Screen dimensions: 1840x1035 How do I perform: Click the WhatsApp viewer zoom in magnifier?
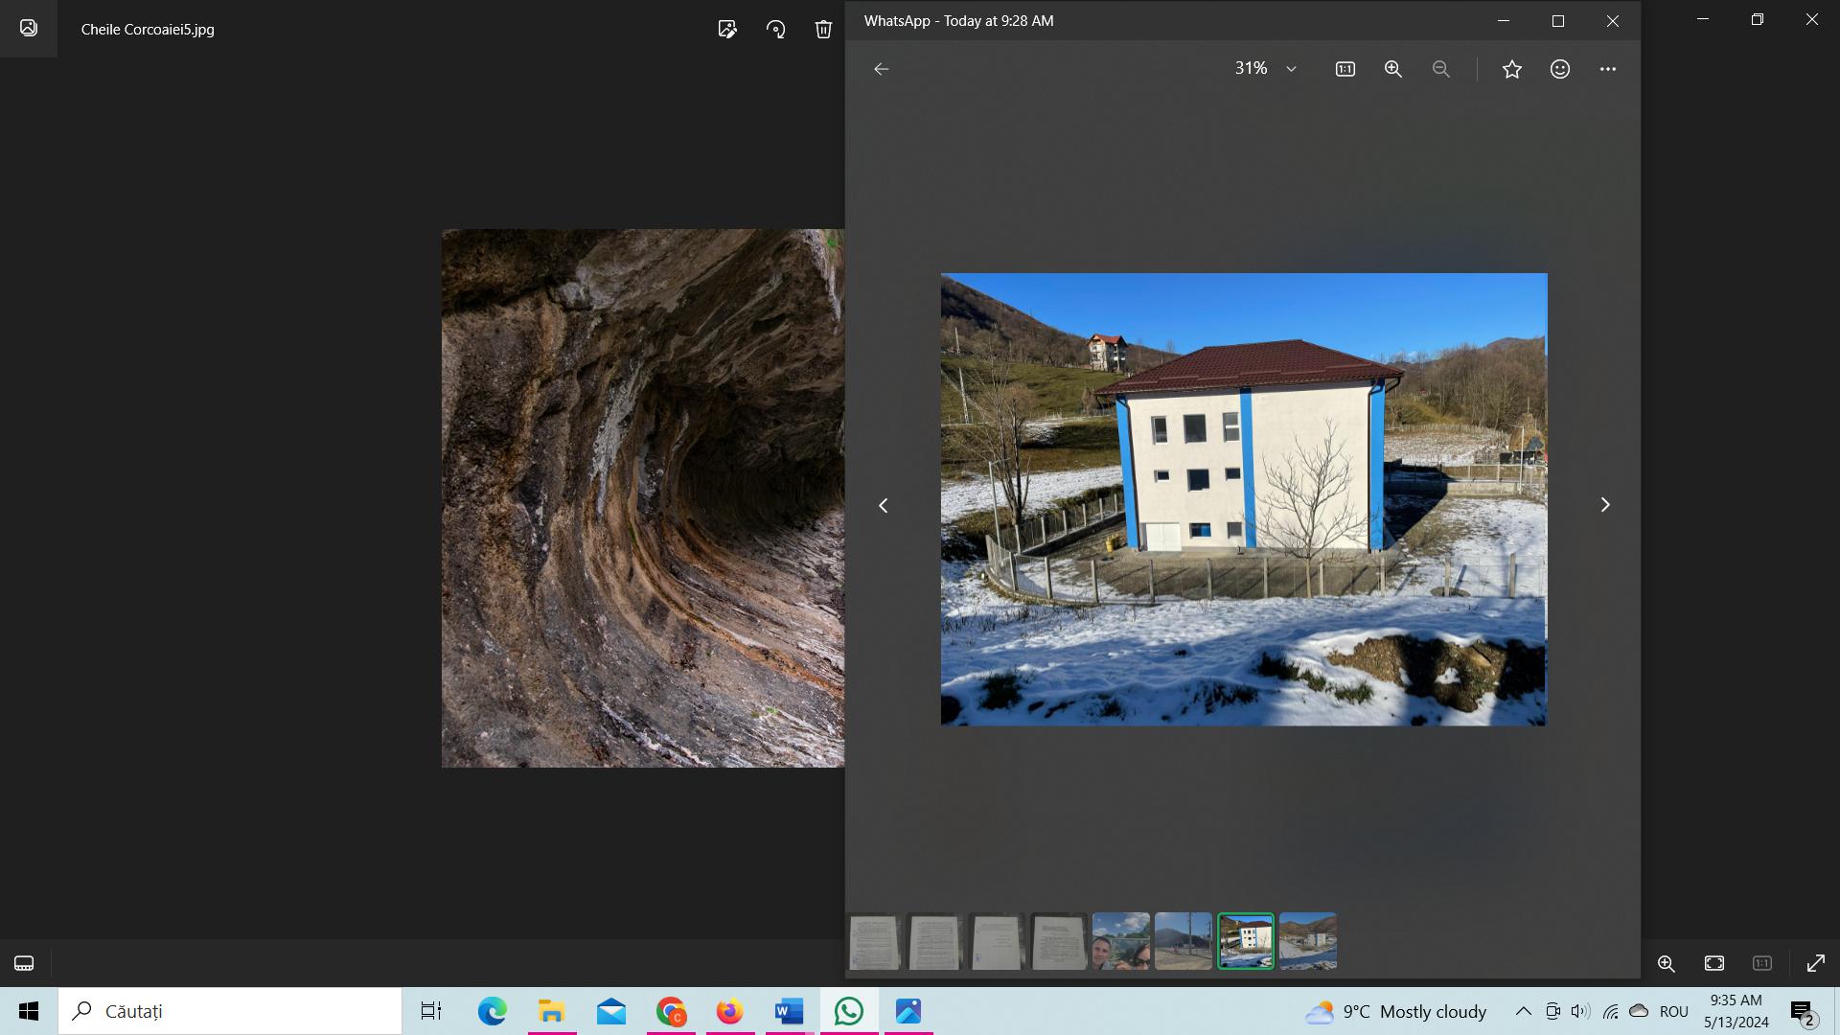1392,69
